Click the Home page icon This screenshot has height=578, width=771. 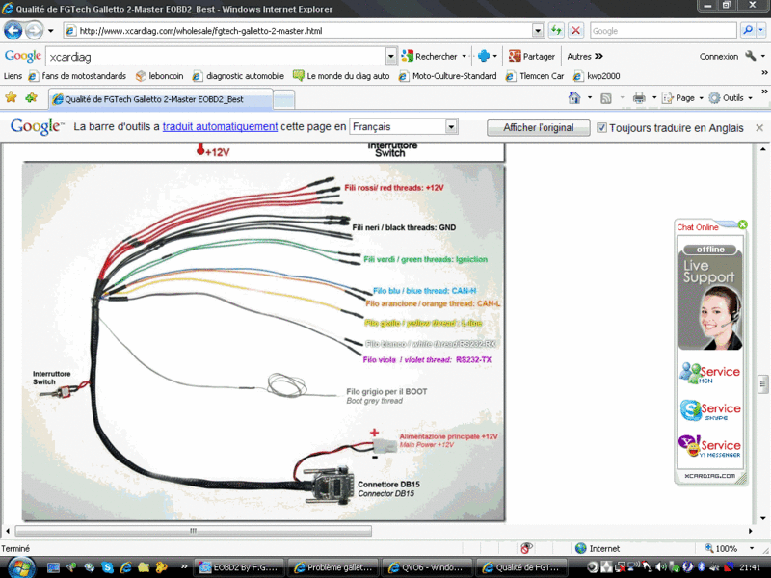click(x=574, y=98)
